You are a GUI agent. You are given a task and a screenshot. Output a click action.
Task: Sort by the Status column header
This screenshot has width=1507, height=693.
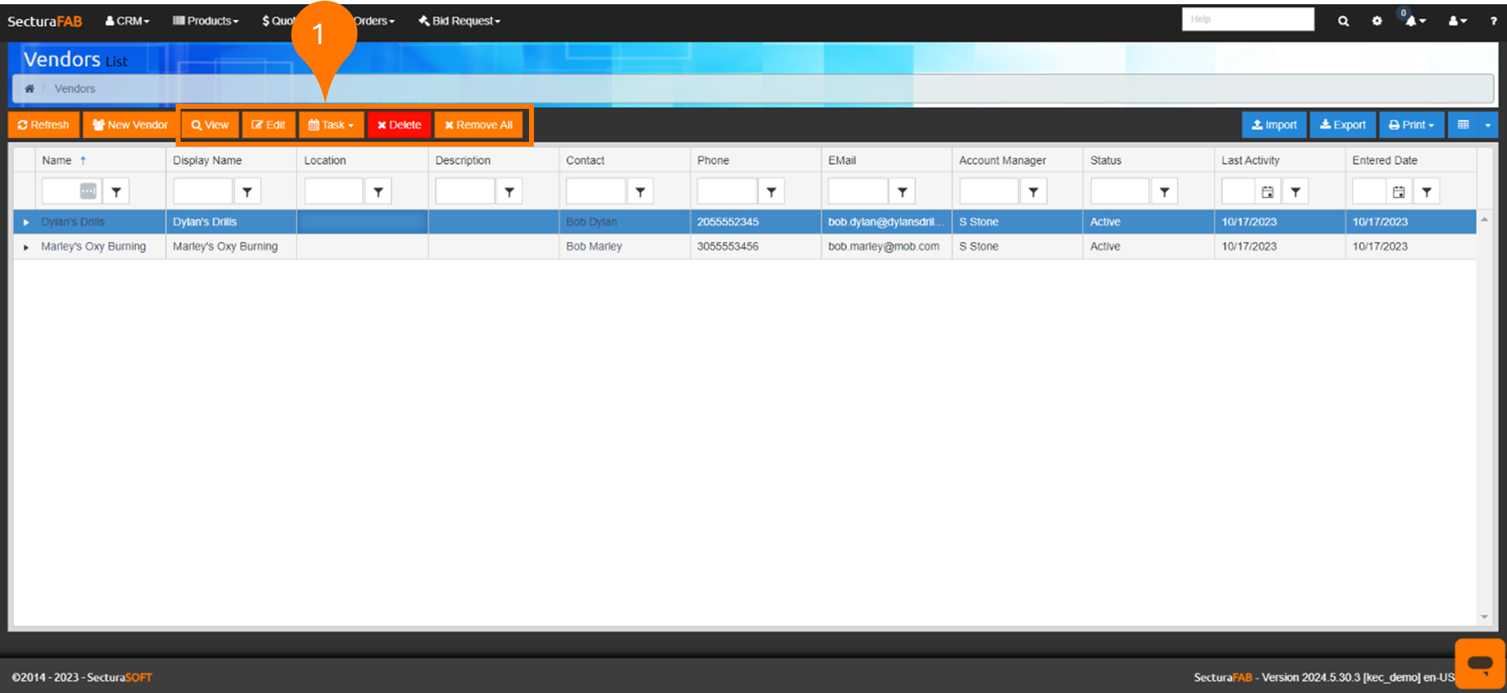tap(1105, 160)
